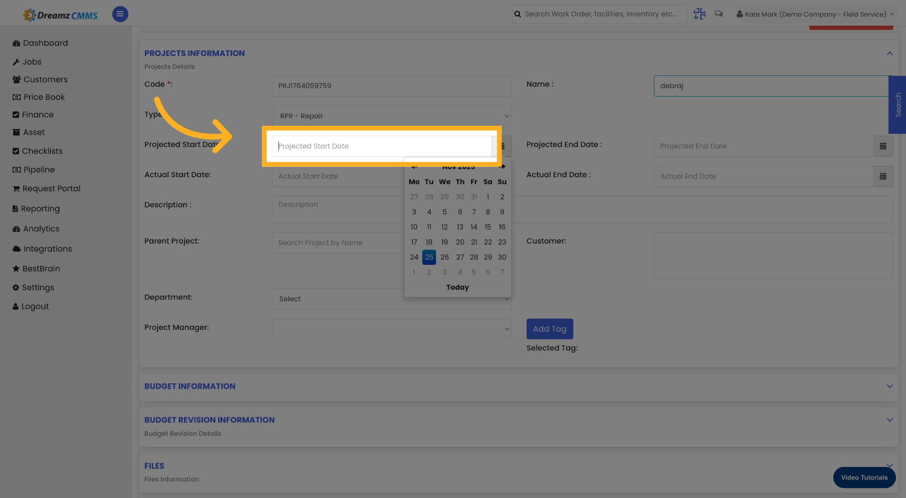Viewport: 906px width, 498px height.
Task: Select Finance from the sidebar
Action: coord(33,114)
